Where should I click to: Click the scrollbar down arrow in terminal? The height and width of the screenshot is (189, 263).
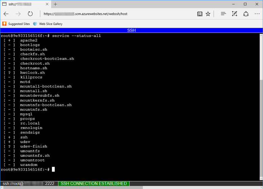pyautogui.click(x=261, y=179)
